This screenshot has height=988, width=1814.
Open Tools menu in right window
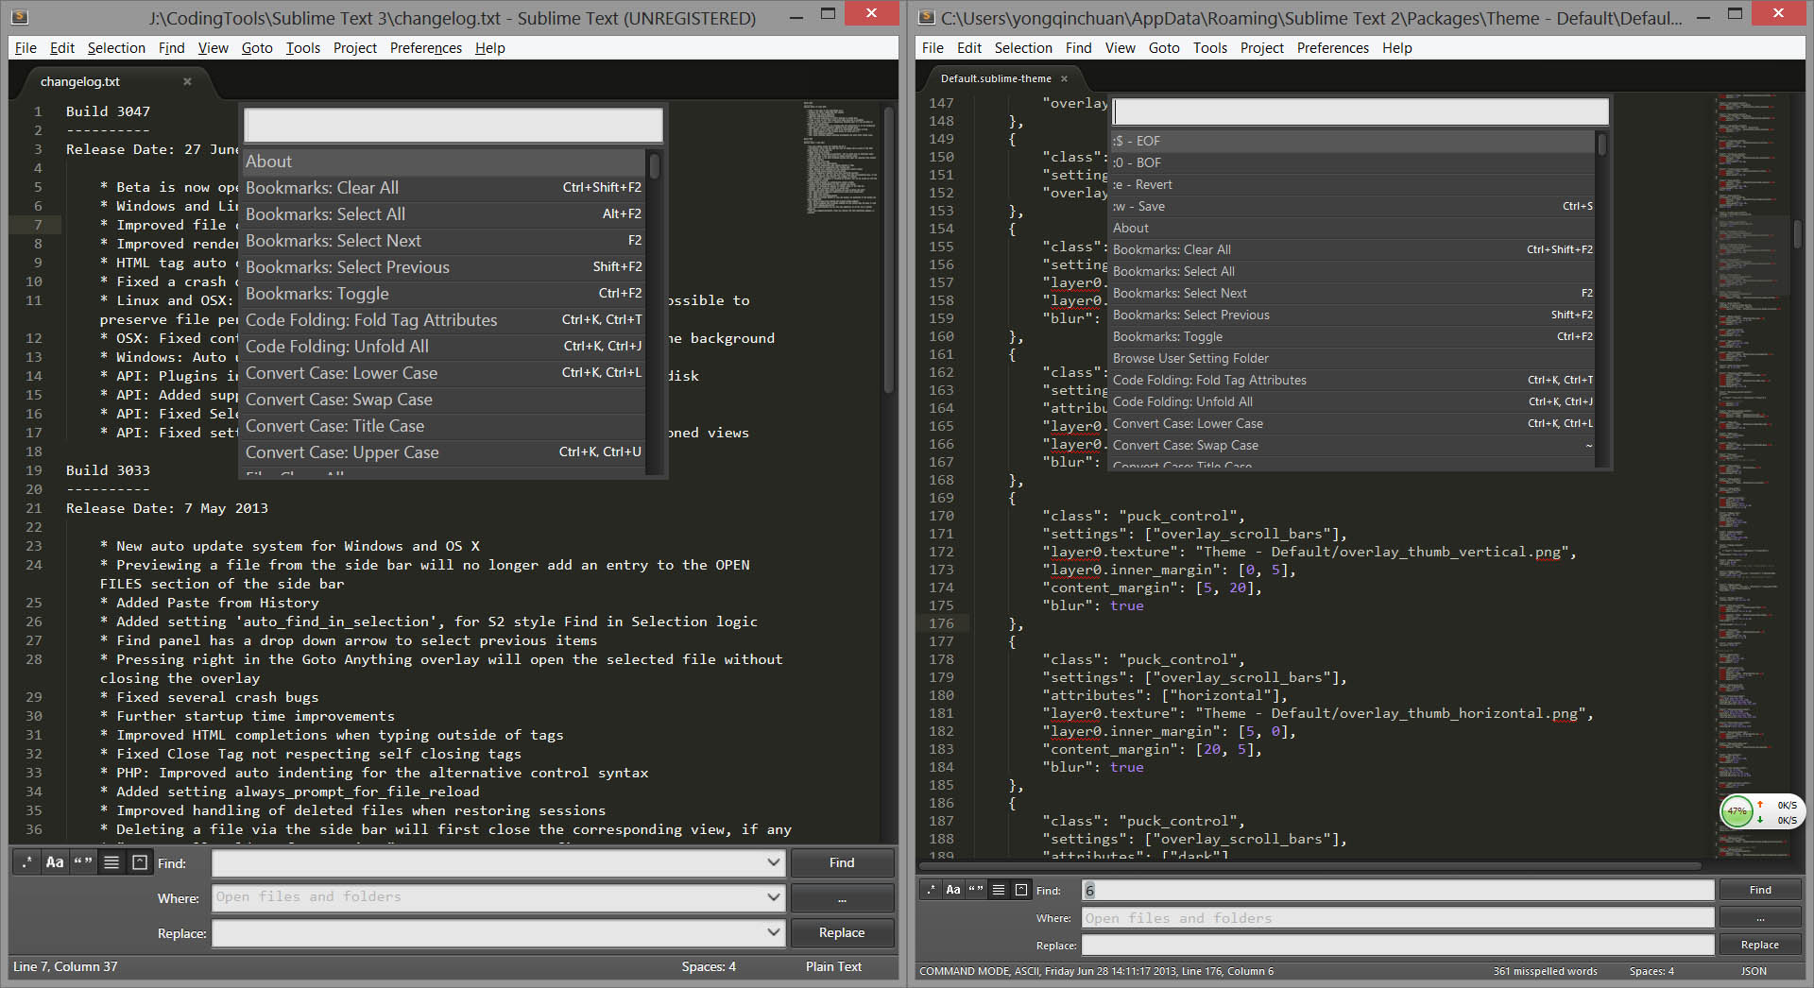[1210, 48]
